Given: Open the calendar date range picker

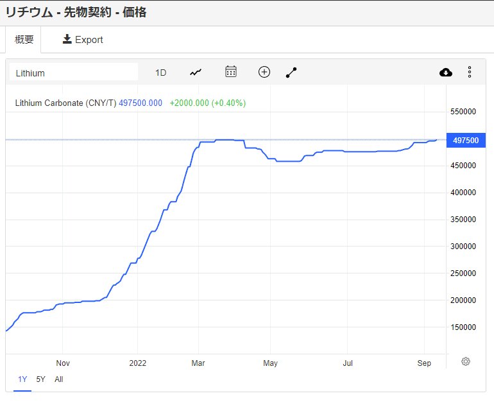Looking at the screenshot, I should (x=231, y=71).
